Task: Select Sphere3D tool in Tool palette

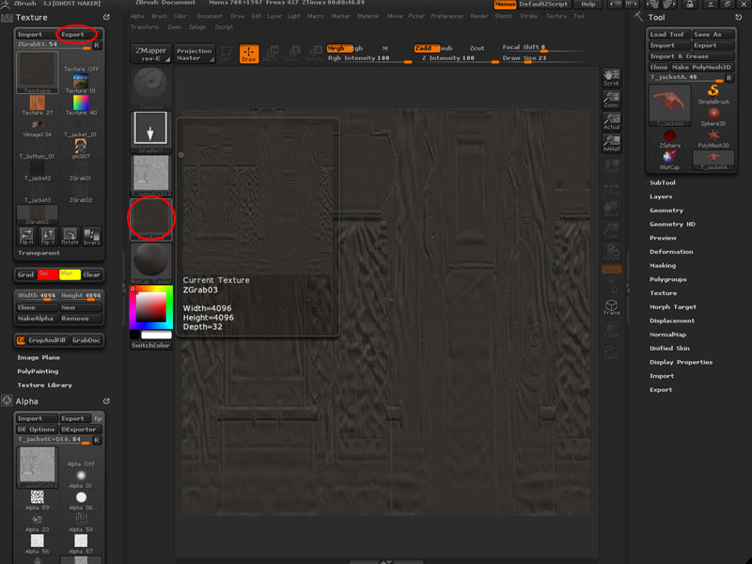Action: [713, 117]
